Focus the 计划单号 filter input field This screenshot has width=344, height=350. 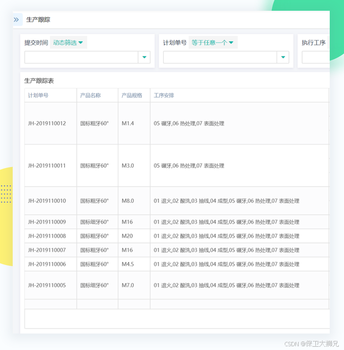click(x=220, y=57)
